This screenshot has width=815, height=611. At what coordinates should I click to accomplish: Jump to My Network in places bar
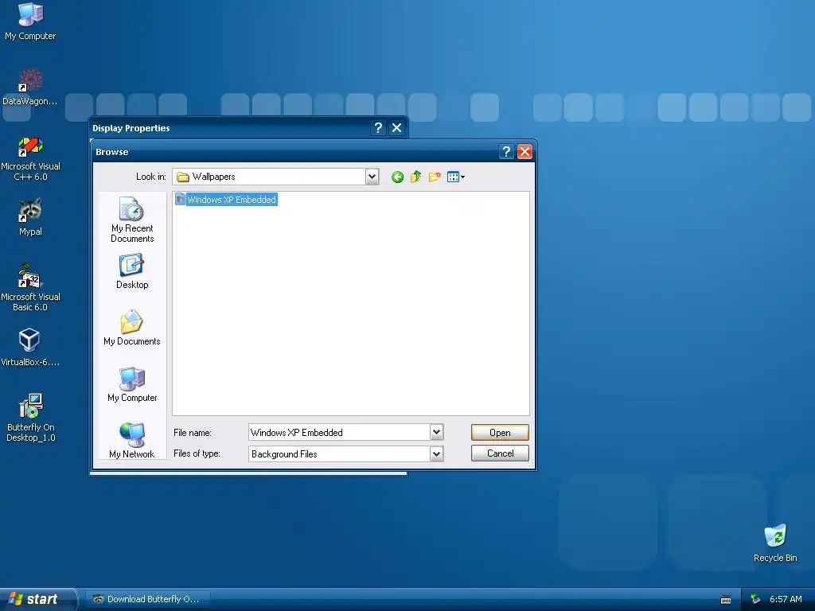pyautogui.click(x=132, y=441)
